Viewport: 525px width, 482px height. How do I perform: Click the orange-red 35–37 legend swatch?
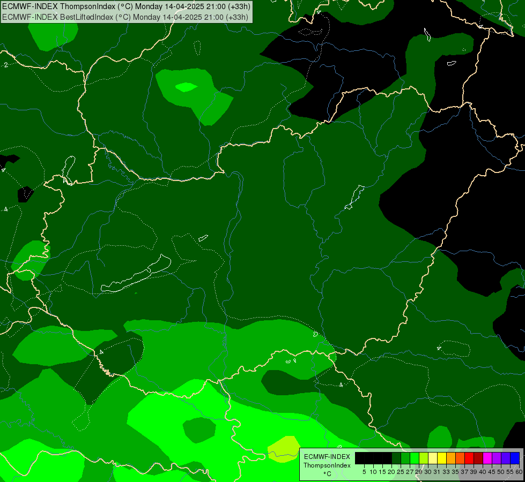pos(460,458)
